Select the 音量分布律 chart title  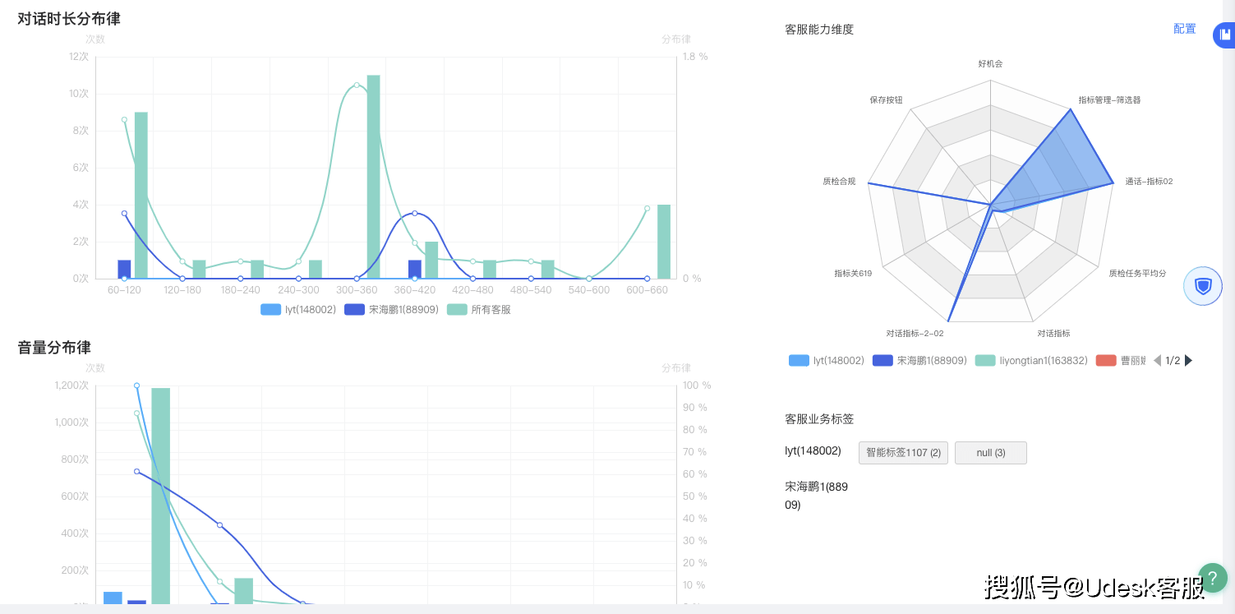click(x=54, y=347)
